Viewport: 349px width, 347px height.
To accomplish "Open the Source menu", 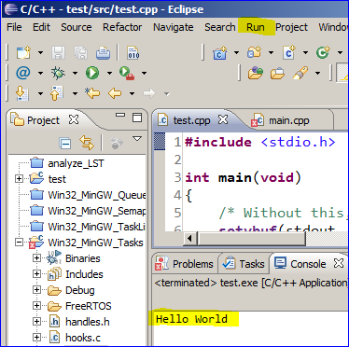I will tap(77, 27).
